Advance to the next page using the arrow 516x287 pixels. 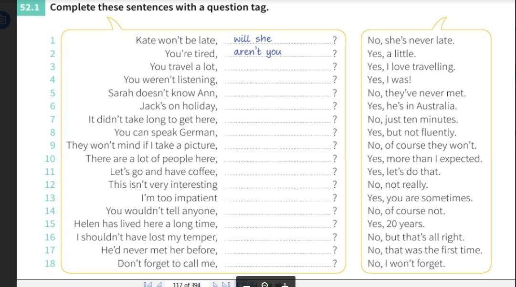(x=215, y=285)
